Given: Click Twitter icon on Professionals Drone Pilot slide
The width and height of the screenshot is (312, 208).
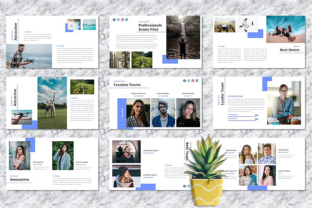Looking at the screenshot, I should coord(119,20).
